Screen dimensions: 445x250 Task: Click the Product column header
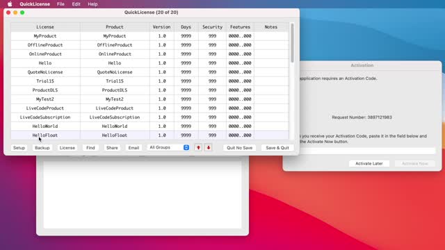click(115, 27)
